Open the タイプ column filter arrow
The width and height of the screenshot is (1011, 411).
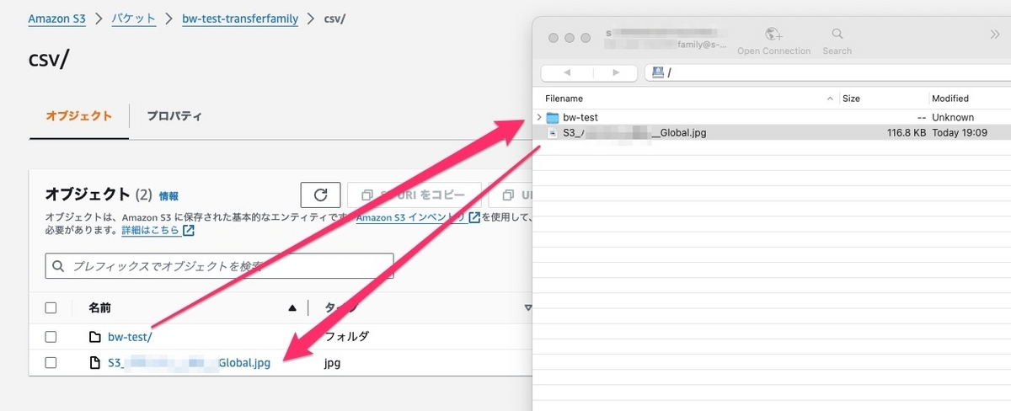[x=528, y=307]
